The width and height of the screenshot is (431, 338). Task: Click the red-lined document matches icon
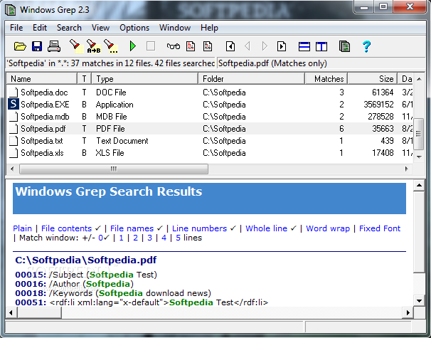191,46
